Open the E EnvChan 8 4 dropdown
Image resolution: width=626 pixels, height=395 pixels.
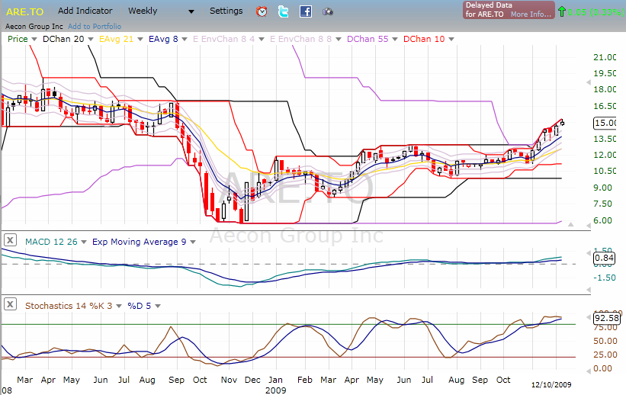click(262, 39)
